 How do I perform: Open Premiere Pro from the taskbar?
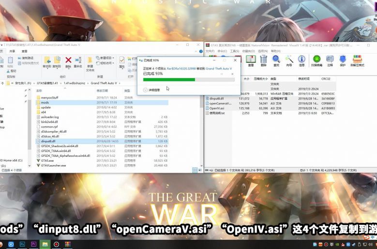click(33, 244)
